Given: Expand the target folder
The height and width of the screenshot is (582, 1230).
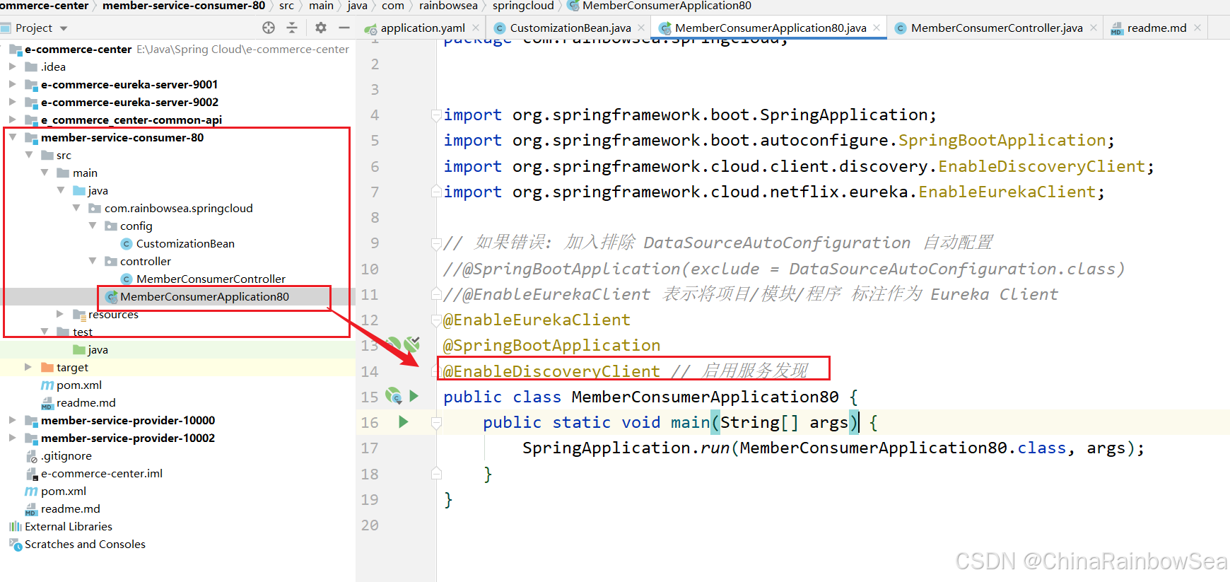Looking at the screenshot, I should 28,367.
